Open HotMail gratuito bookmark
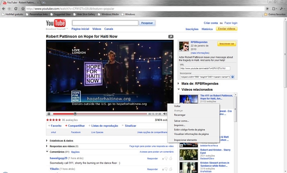The height and width of the screenshot is (173, 287). point(13,14)
